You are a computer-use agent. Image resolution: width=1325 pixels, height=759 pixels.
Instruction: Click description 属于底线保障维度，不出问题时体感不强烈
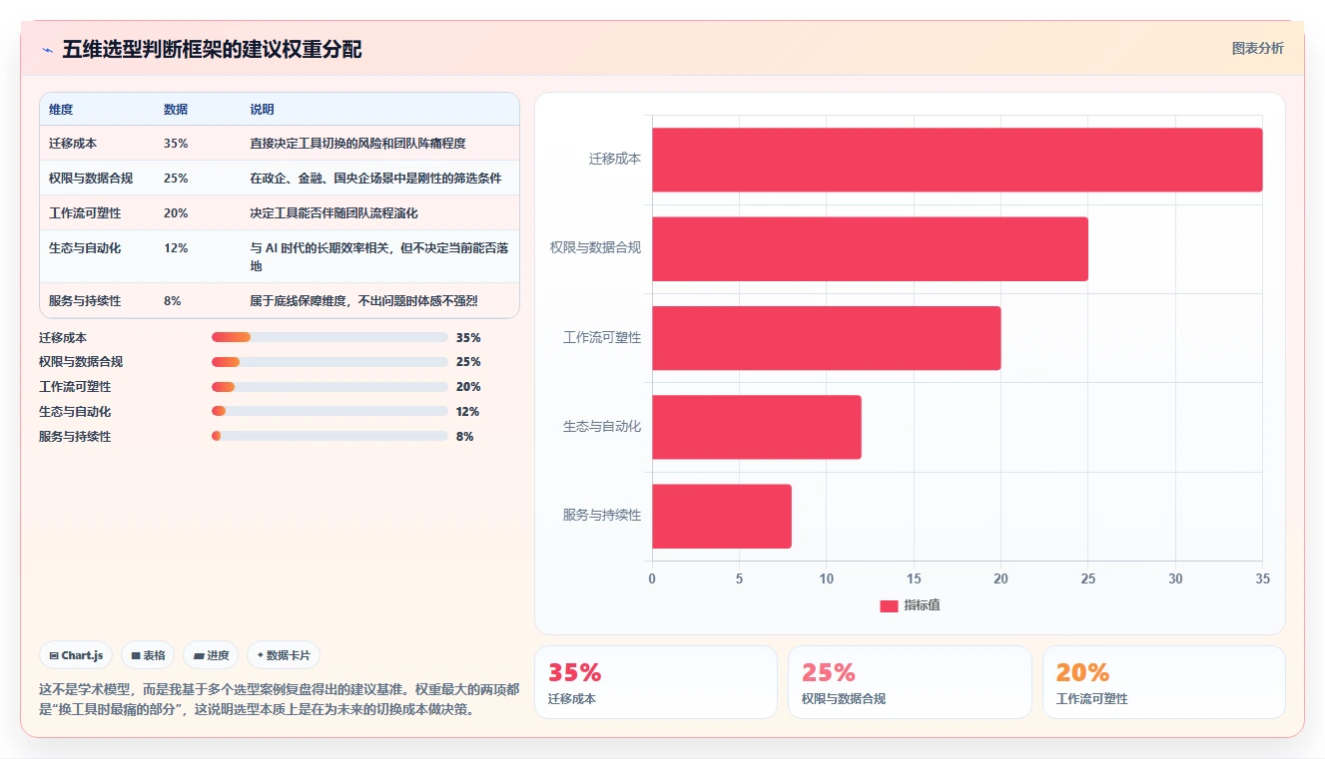[363, 301]
